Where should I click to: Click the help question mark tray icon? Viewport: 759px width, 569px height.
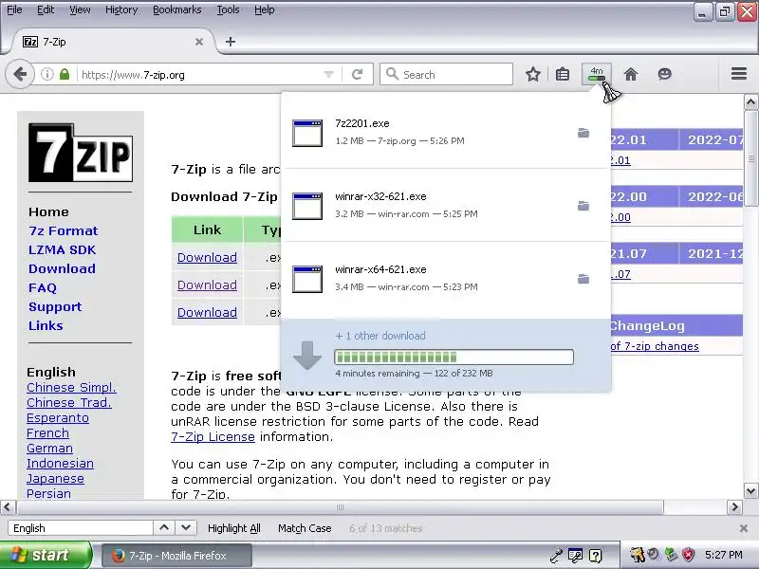click(x=596, y=556)
